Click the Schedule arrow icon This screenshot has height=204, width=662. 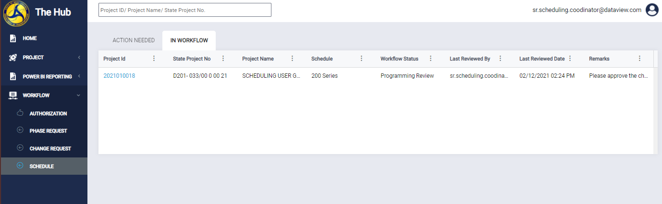click(20, 166)
